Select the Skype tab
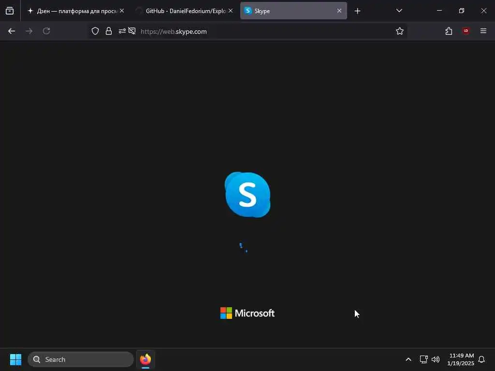 pos(293,11)
